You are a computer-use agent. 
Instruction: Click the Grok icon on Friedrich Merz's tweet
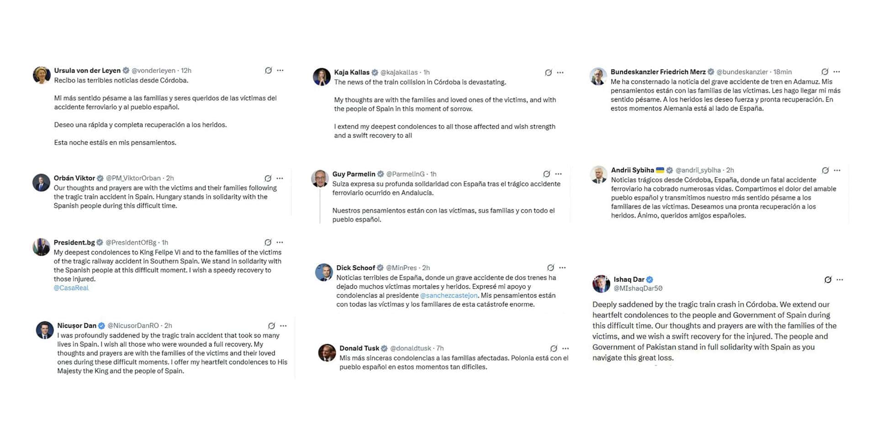pyautogui.click(x=824, y=72)
